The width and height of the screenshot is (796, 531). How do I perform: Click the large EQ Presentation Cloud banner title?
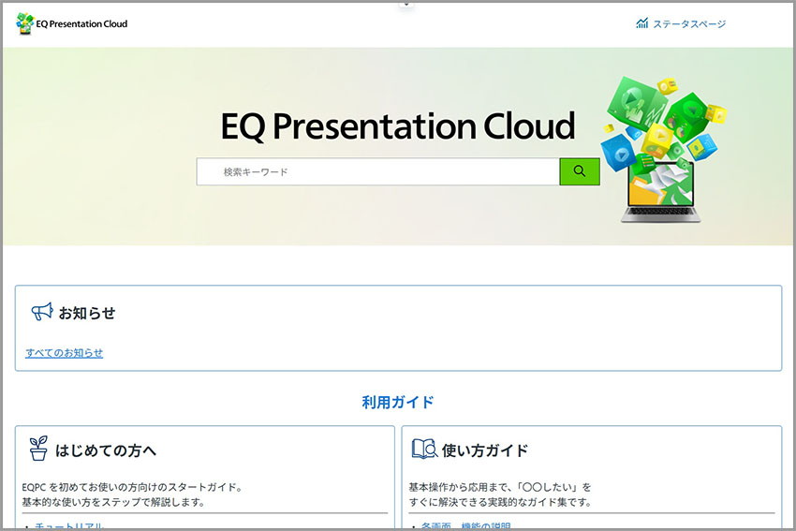(x=397, y=125)
